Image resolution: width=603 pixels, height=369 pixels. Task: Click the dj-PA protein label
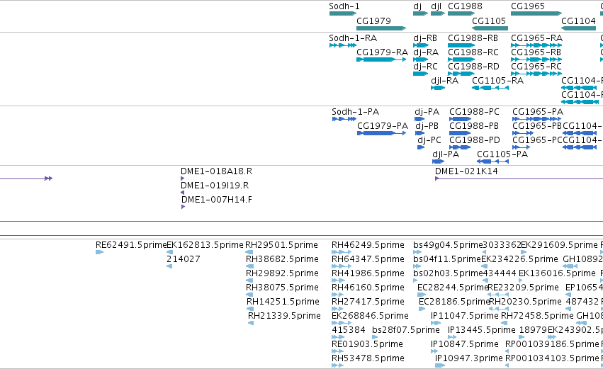427,112
